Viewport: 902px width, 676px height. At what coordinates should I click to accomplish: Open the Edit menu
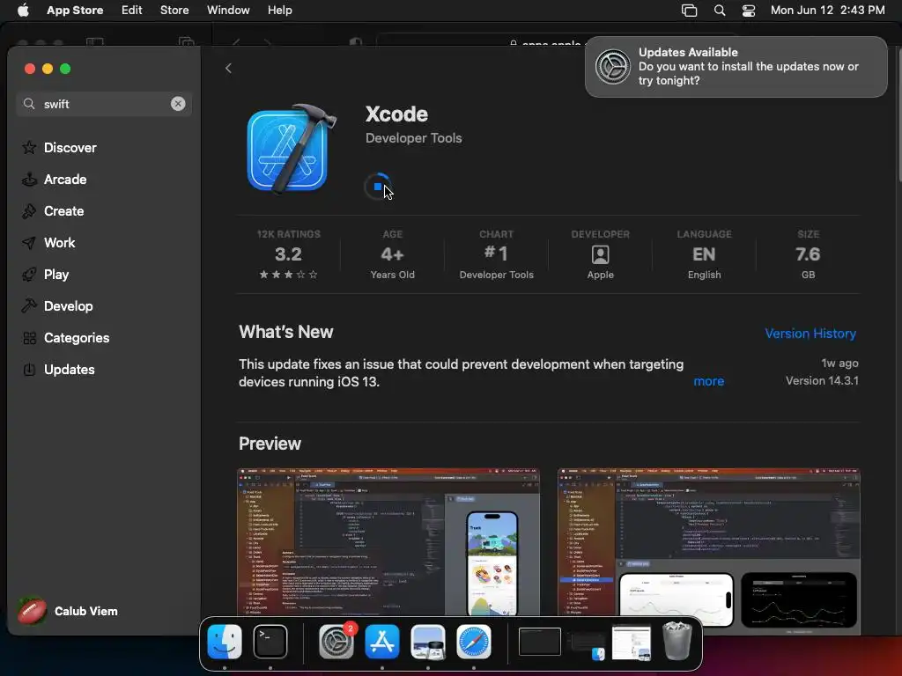point(132,11)
